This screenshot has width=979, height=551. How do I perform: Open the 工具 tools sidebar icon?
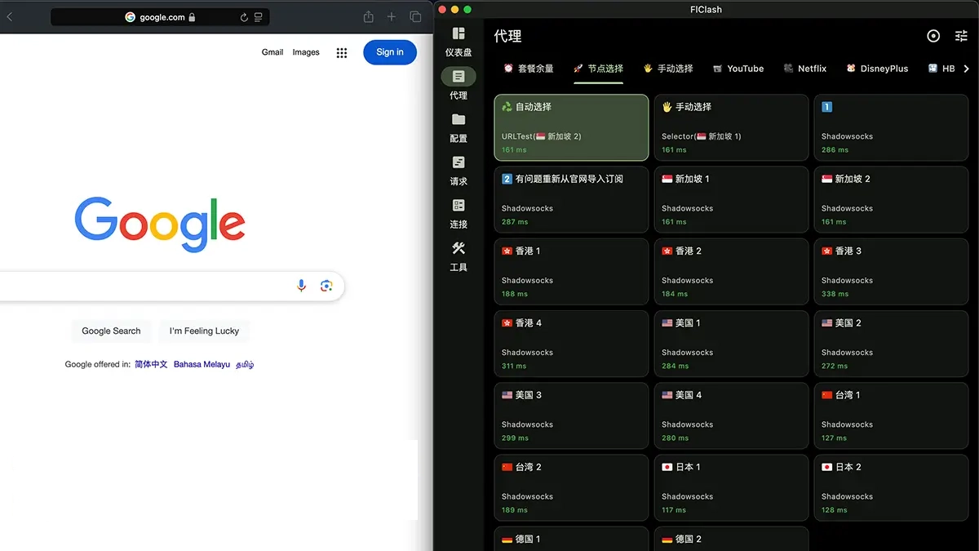tap(458, 249)
